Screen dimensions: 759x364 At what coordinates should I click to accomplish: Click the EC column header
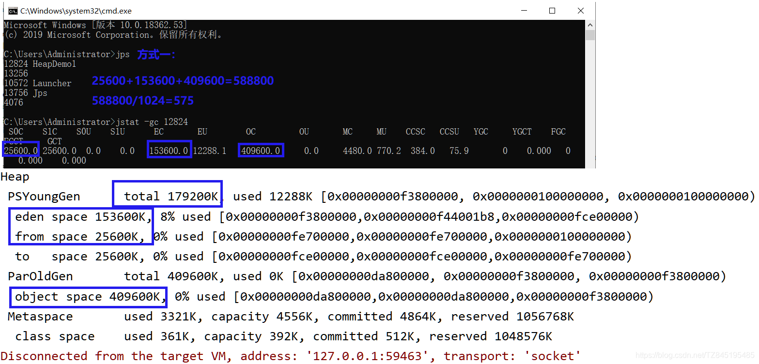(x=158, y=132)
